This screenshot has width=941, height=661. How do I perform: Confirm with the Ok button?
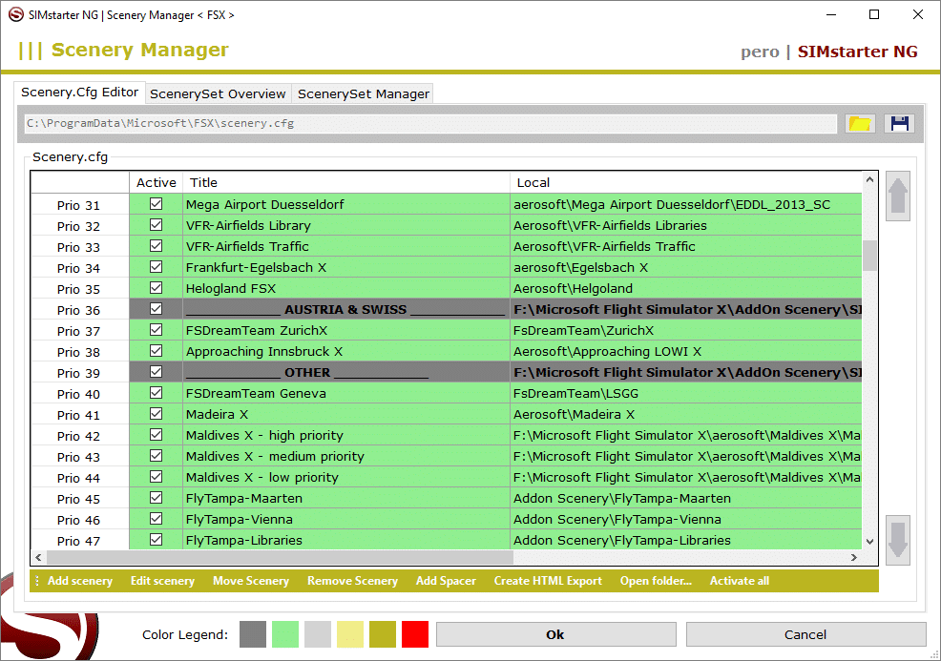point(555,634)
